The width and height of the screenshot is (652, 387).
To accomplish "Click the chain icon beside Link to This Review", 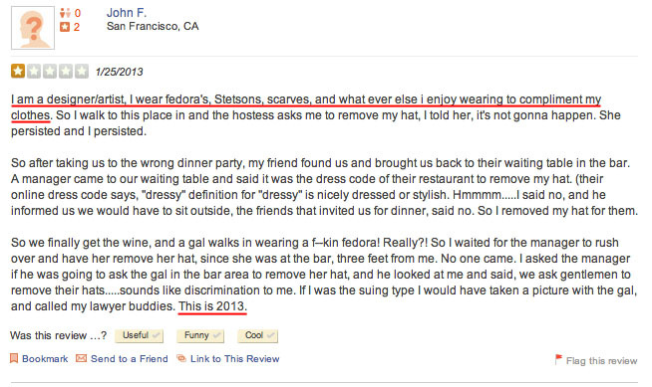I will tap(181, 358).
